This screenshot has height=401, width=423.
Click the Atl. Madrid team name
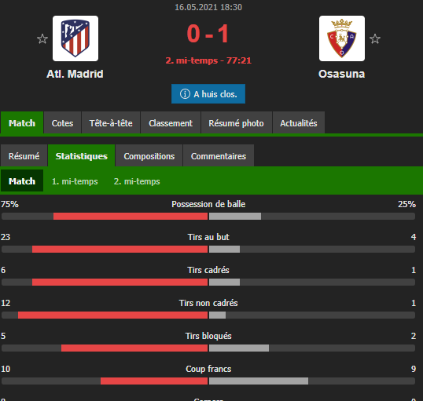click(75, 74)
